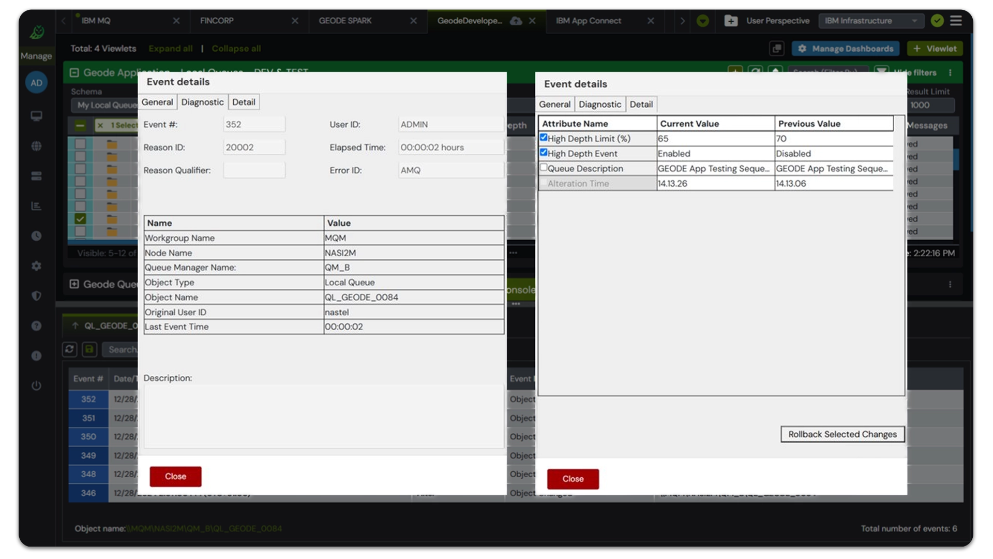
Task: Close the right Event details dialog
Action: click(573, 479)
